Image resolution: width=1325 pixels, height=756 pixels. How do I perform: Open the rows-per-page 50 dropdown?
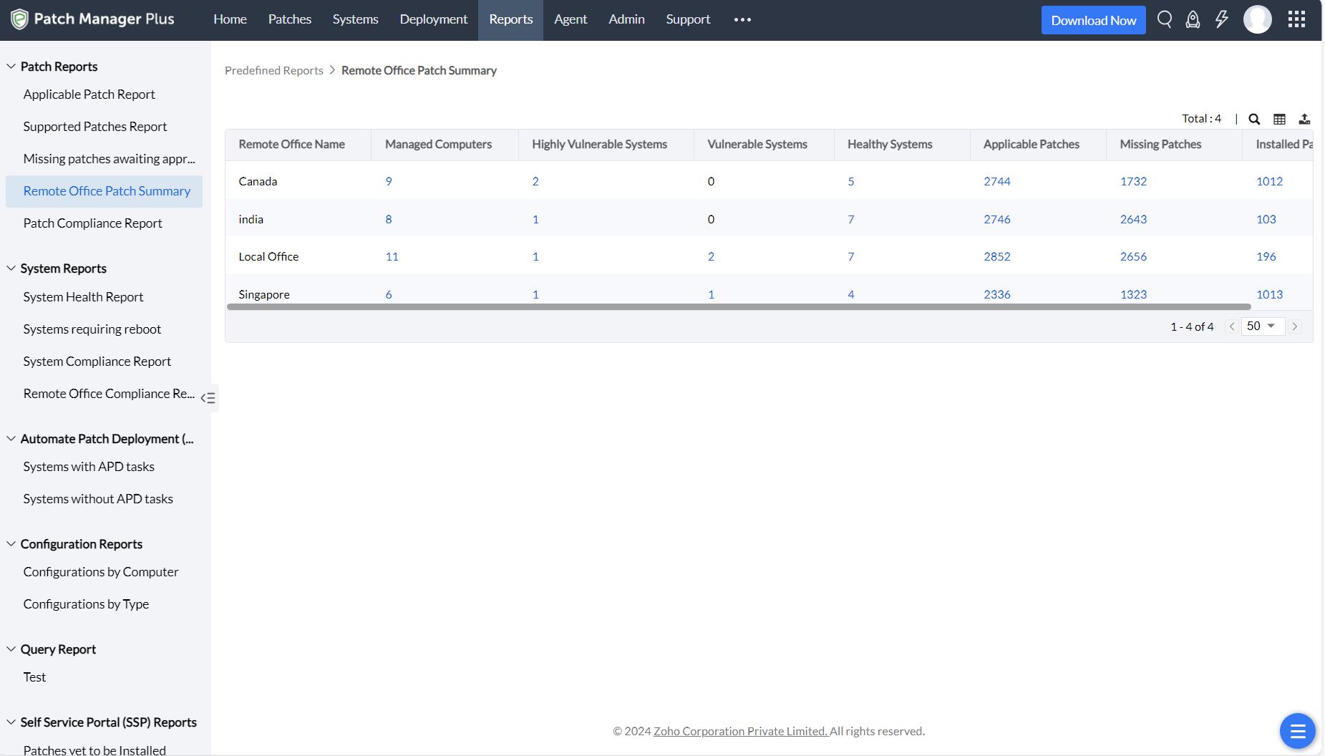pyautogui.click(x=1262, y=326)
